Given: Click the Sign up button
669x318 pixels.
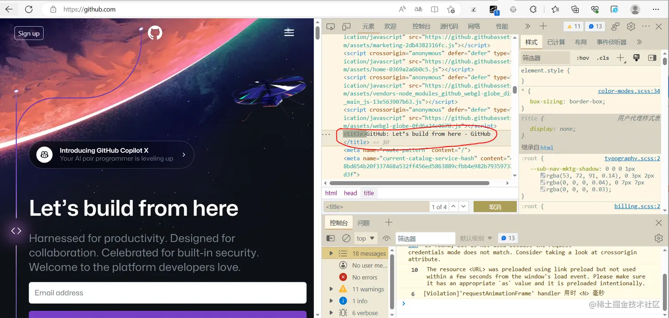Looking at the screenshot, I should pyautogui.click(x=29, y=33).
